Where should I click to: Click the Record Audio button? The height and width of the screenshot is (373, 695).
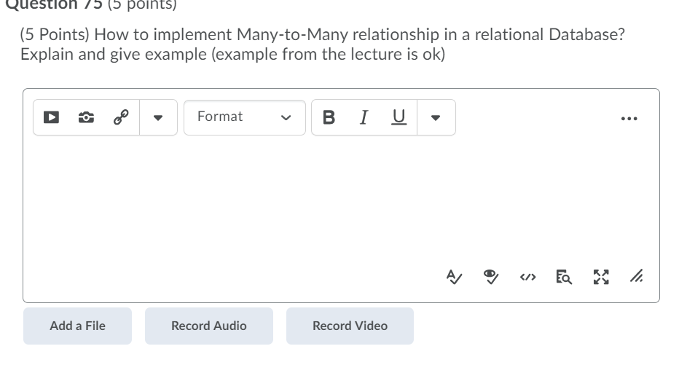(x=209, y=326)
